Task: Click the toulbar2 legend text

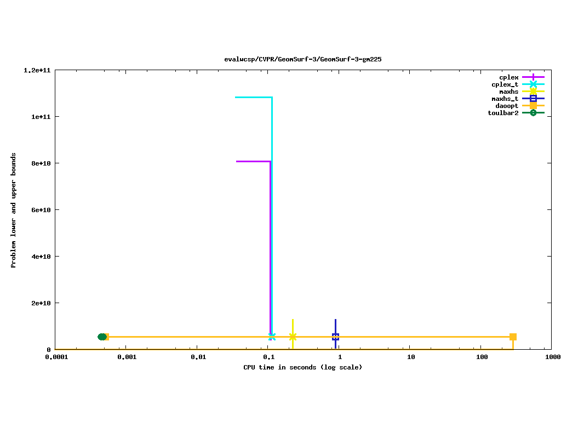Action: (503, 113)
